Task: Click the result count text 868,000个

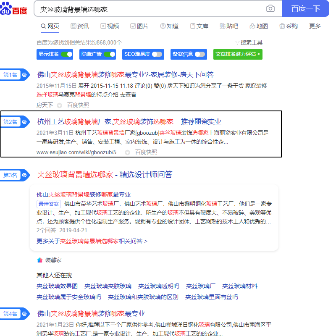Action: [x=109, y=42]
